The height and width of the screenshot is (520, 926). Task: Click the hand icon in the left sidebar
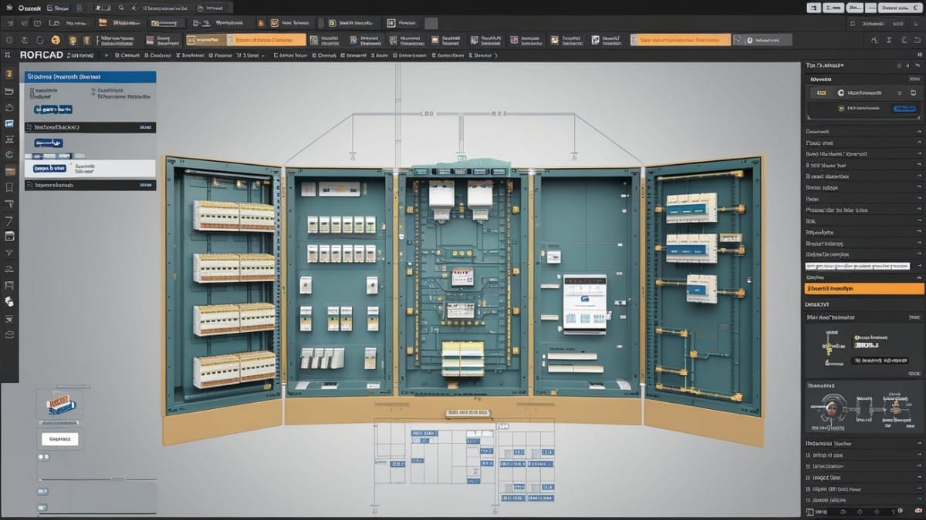click(9, 301)
